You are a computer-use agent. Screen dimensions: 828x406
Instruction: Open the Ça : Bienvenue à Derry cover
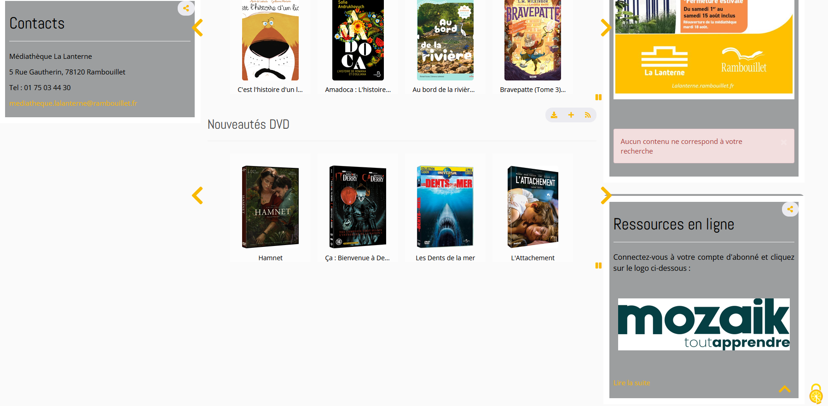[358, 207]
